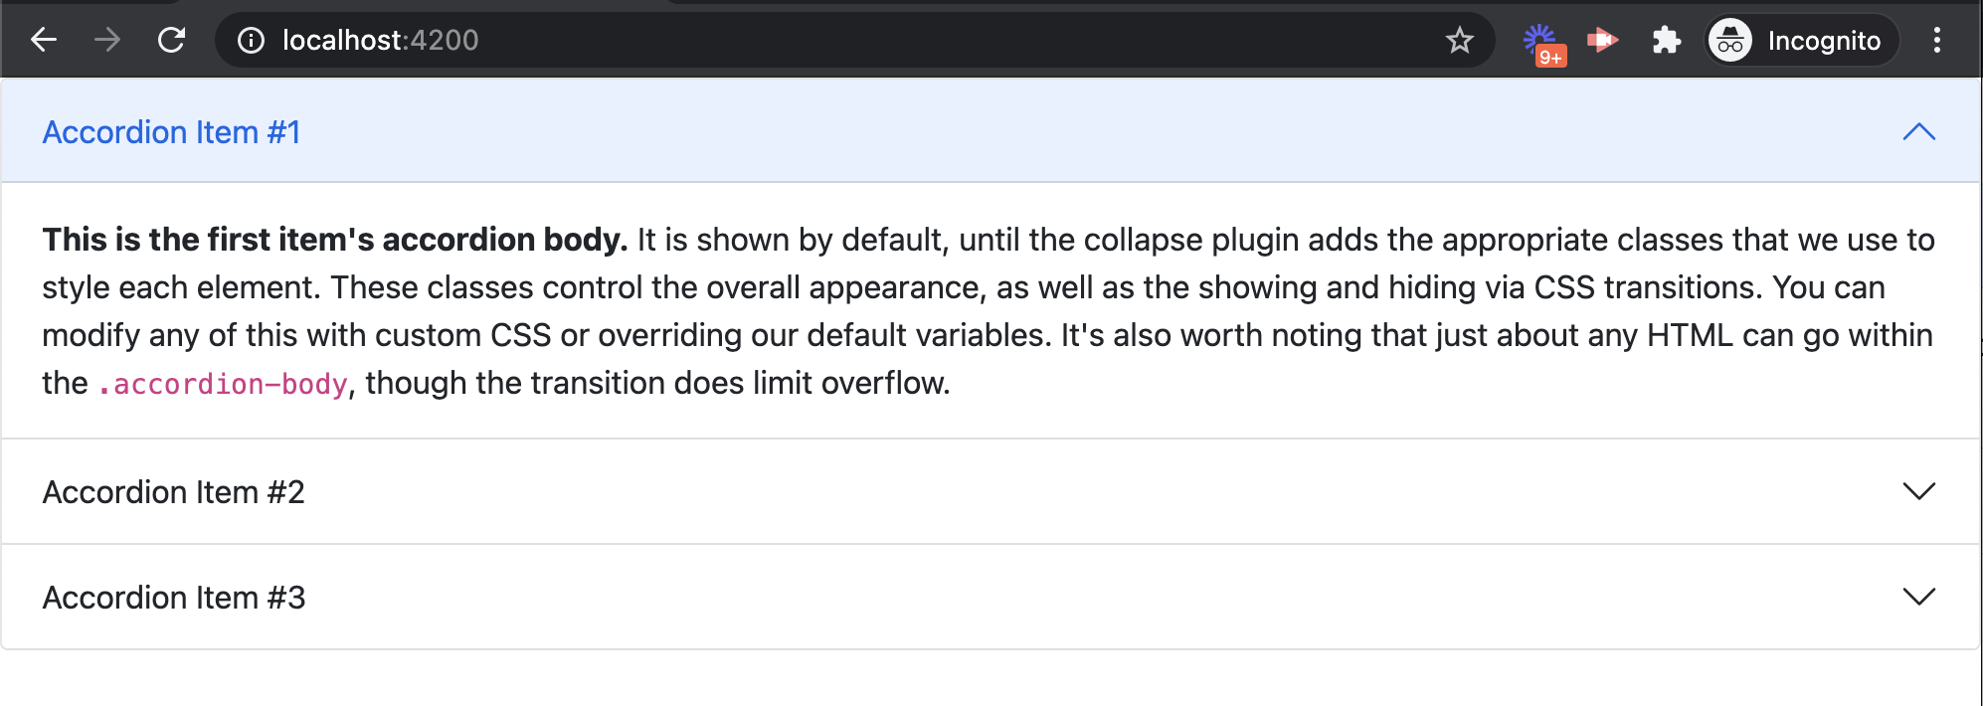Click the red recorder extension icon
This screenshot has height=706, width=1983.
click(1602, 40)
